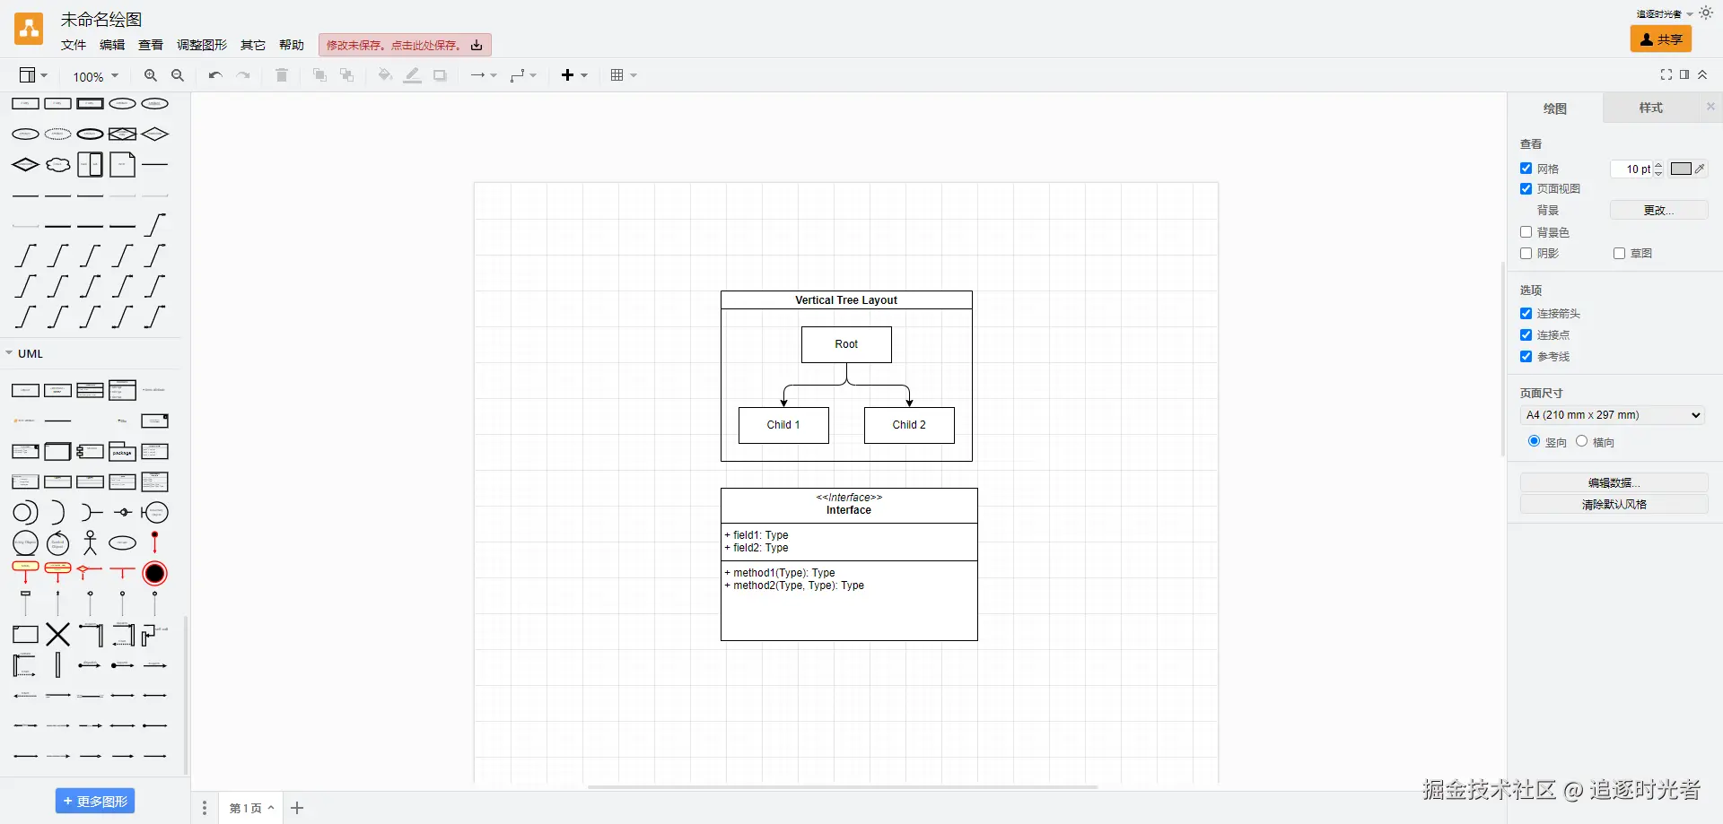Screen dimensions: 1723x824
Task: Open the 文件 file menu
Action: (73, 45)
